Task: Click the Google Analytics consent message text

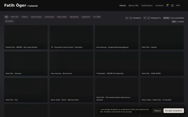Action: [124, 110]
